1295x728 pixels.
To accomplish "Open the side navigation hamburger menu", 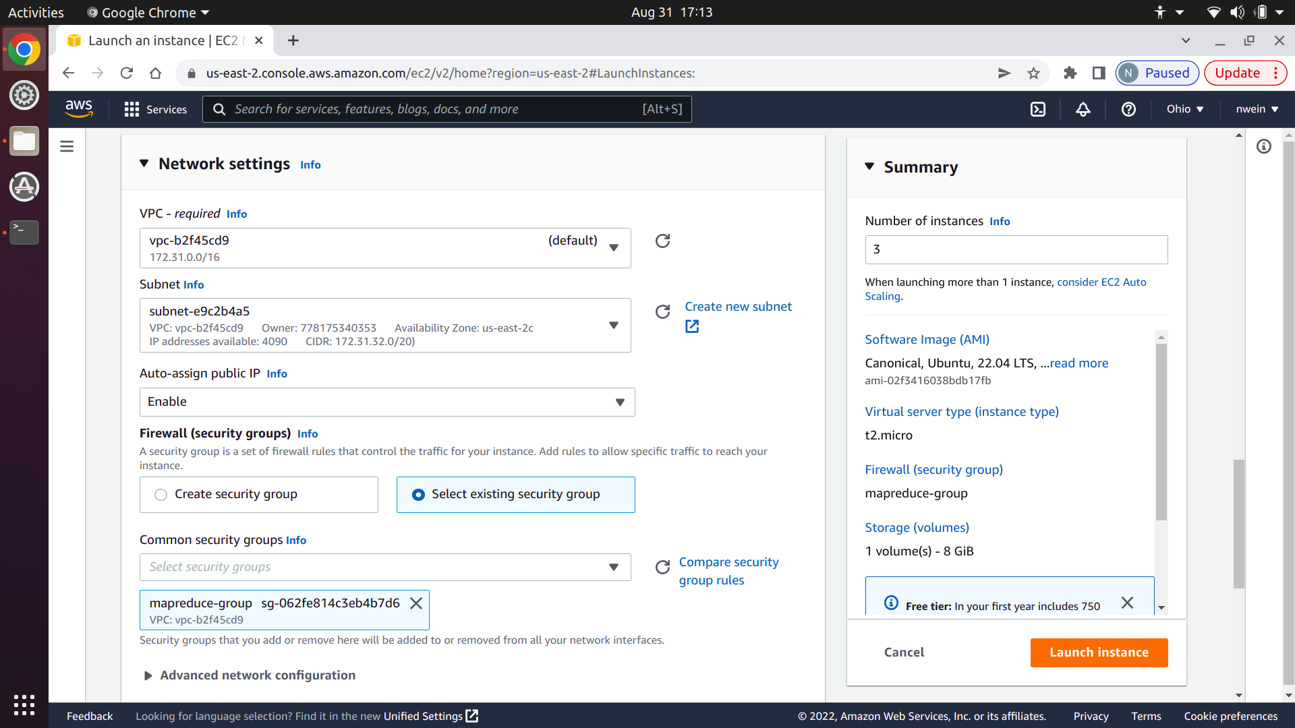I will click(x=67, y=146).
